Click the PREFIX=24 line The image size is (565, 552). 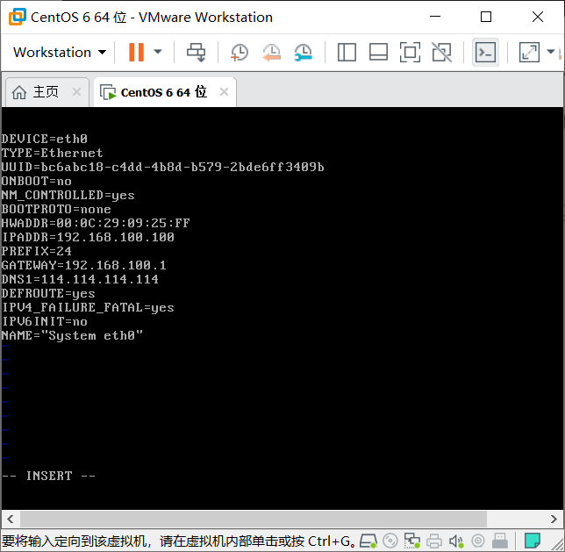point(36,251)
